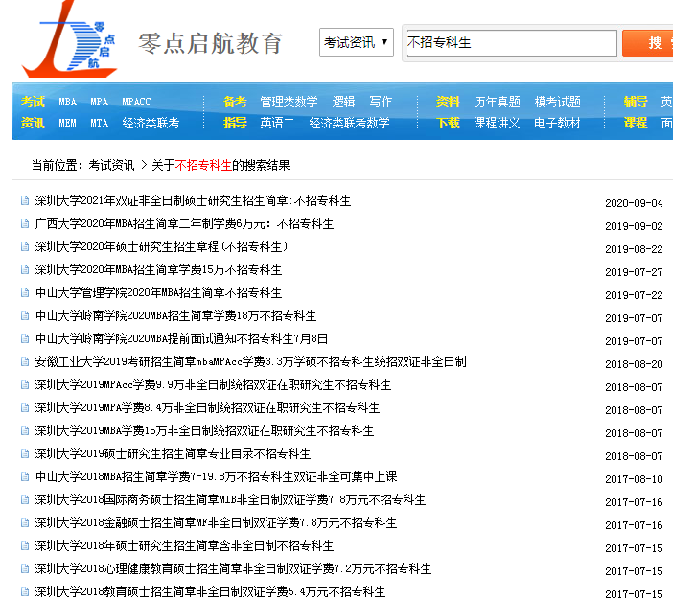Open the 考试资讯 search category dropdown
The width and height of the screenshot is (673, 600).
[x=357, y=42]
